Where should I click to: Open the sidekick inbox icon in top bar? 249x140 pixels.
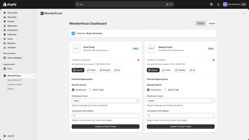click(211, 4)
